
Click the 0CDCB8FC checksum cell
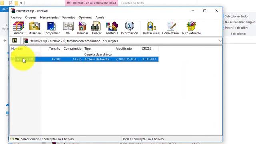point(149,59)
